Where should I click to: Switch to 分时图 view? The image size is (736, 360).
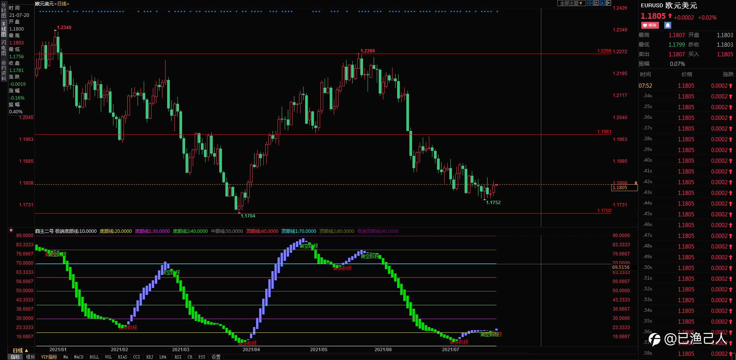coord(4,10)
